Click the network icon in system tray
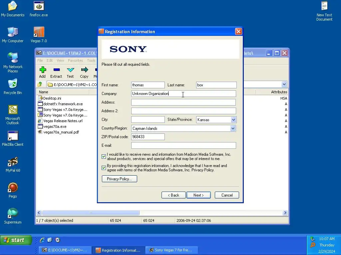 (x=312, y=239)
